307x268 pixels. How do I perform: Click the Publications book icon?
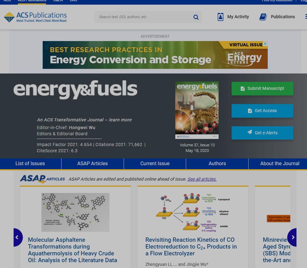coord(263,17)
